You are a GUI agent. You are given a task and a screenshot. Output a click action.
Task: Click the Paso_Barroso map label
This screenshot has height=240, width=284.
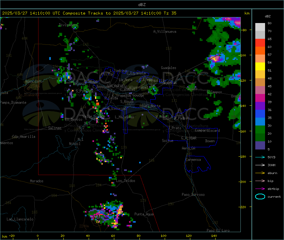click(x=193, y=195)
